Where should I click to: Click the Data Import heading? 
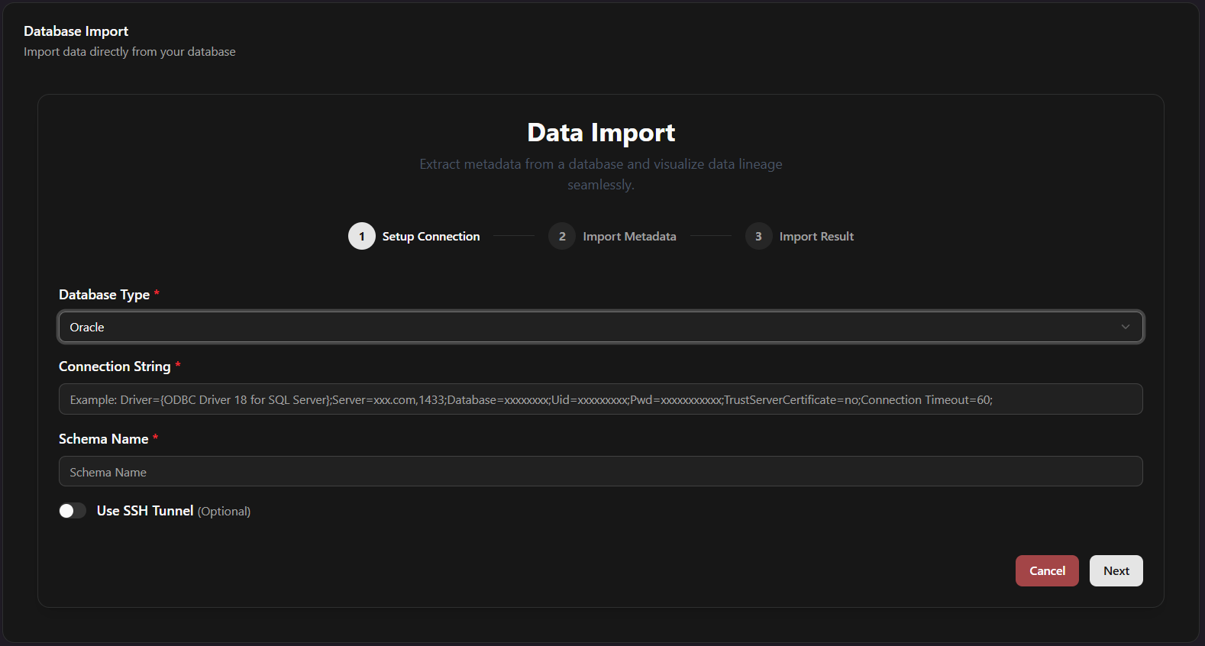coord(601,133)
